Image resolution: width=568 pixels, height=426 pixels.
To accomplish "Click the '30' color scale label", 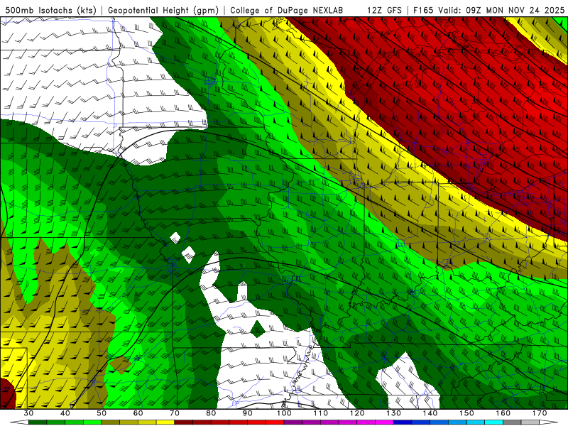I will point(28,413).
